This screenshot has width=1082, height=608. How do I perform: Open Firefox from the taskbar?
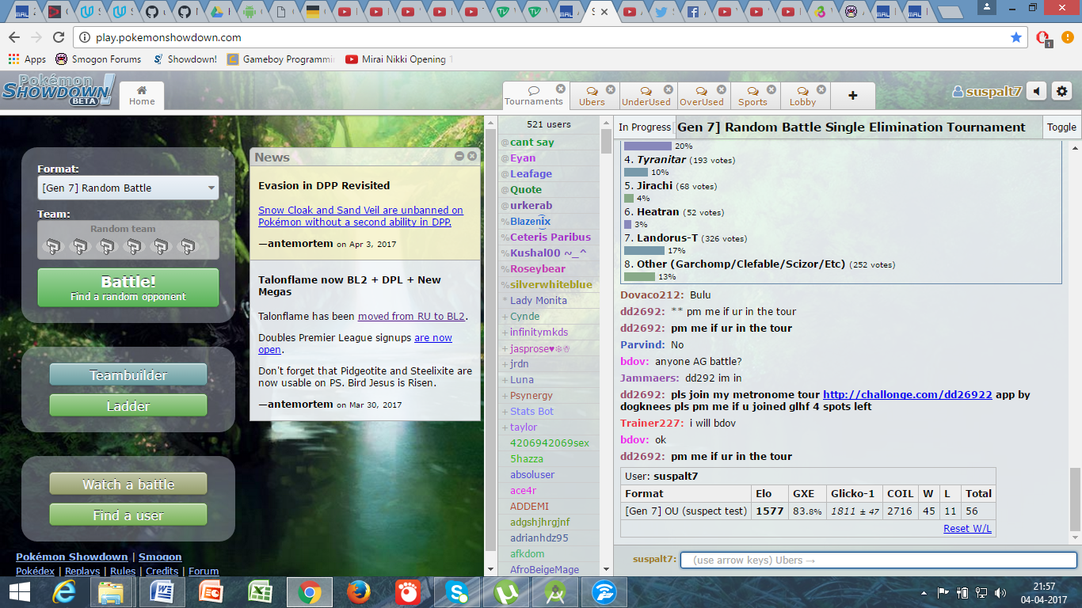pos(359,592)
